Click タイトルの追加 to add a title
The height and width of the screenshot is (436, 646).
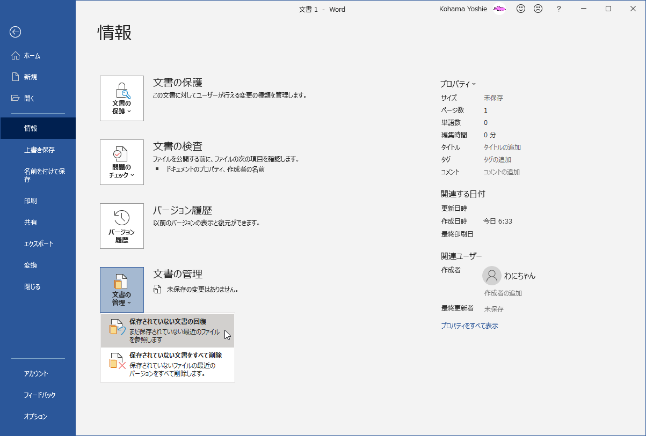501,147
